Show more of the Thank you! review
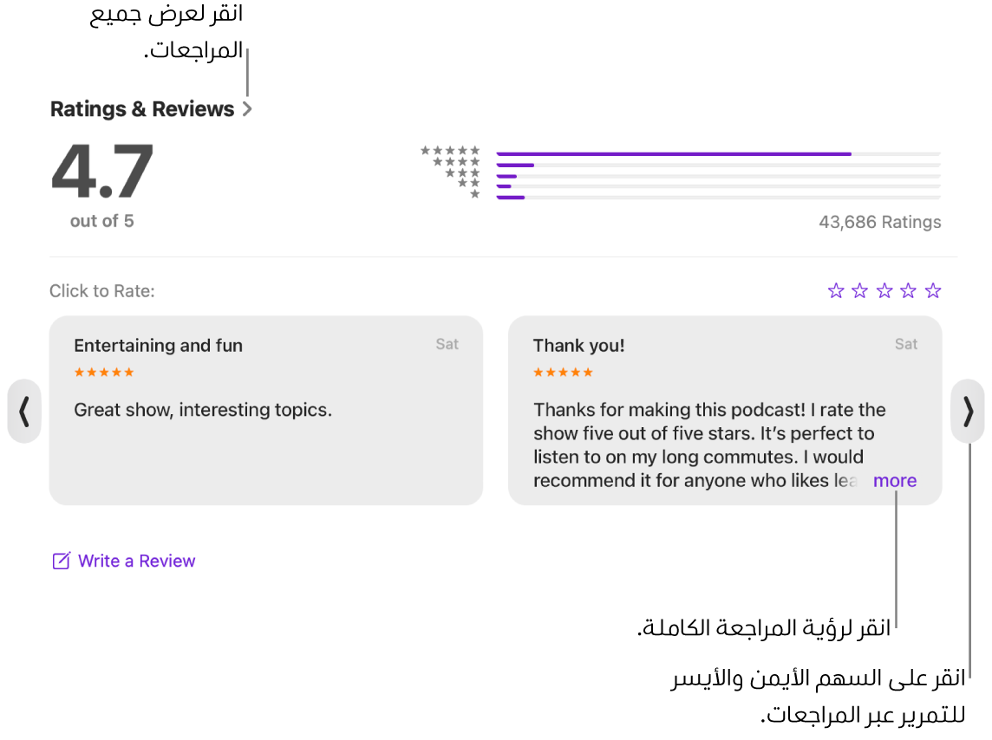Screen dimensions: 992x740 click(894, 481)
